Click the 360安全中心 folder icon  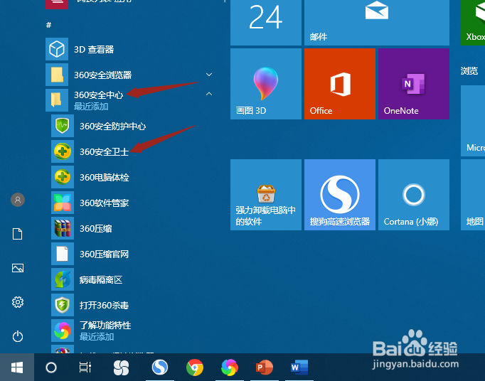[x=57, y=100]
